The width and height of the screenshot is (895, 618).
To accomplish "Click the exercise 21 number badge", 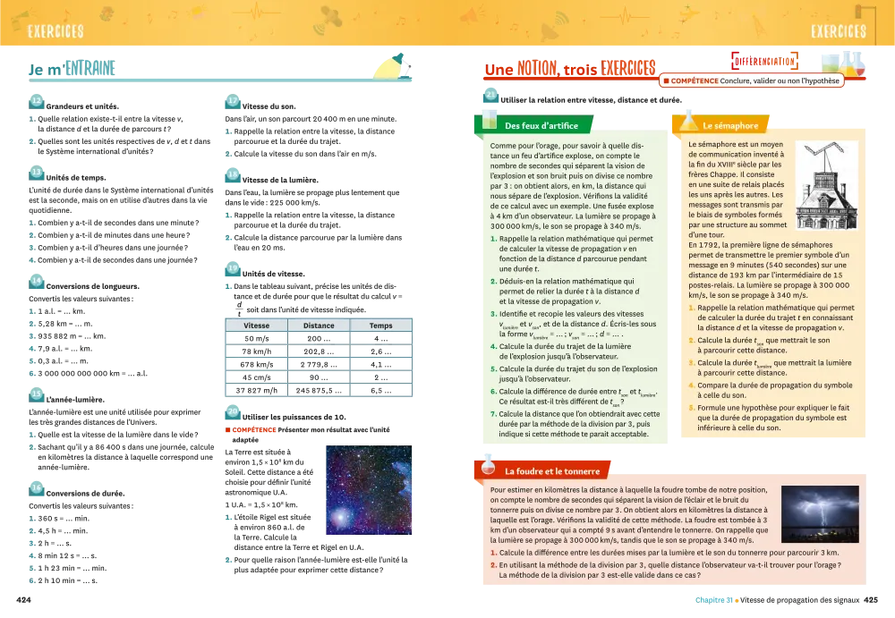I will (490, 96).
